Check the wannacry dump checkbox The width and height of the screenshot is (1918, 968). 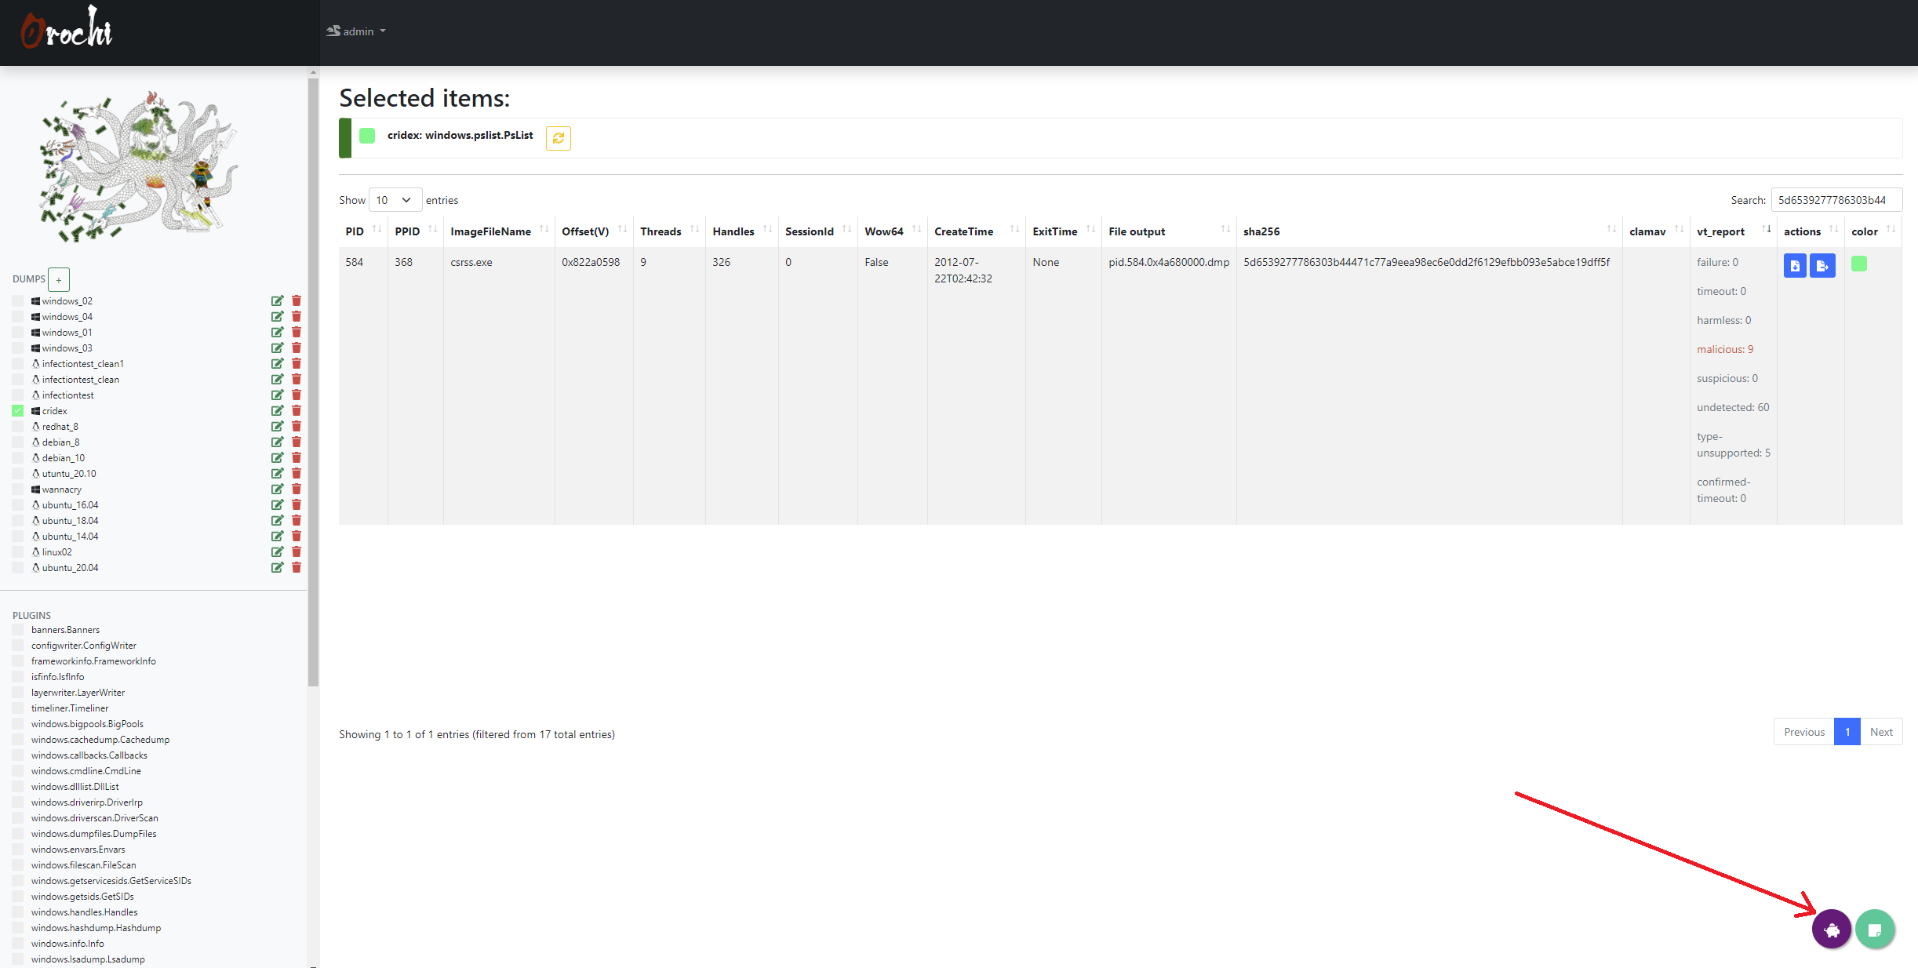tap(18, 489)
